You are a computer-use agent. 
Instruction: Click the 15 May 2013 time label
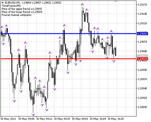coord(8,119)
